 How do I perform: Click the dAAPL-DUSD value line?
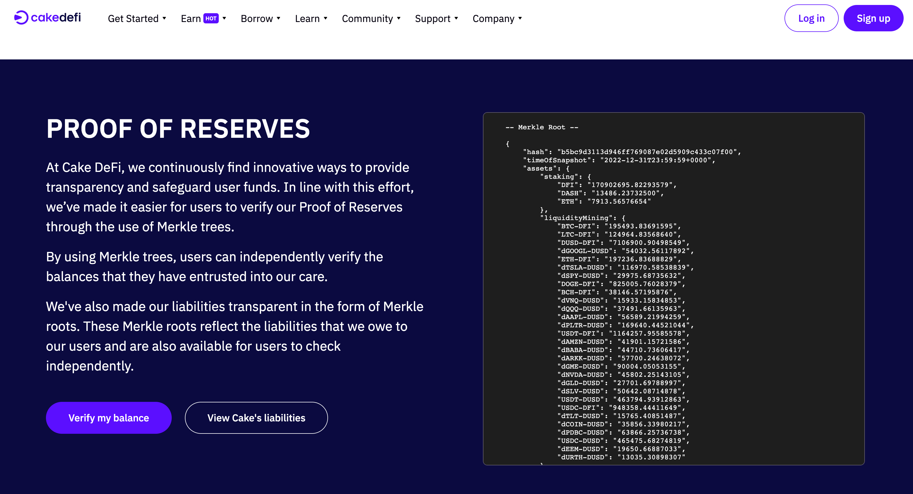[624, 317]
